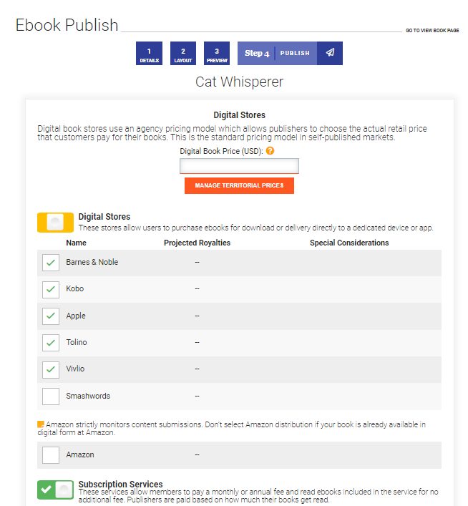Go to step 1 Details
This screenshot has width=468, height=506.
pos(149,54)
